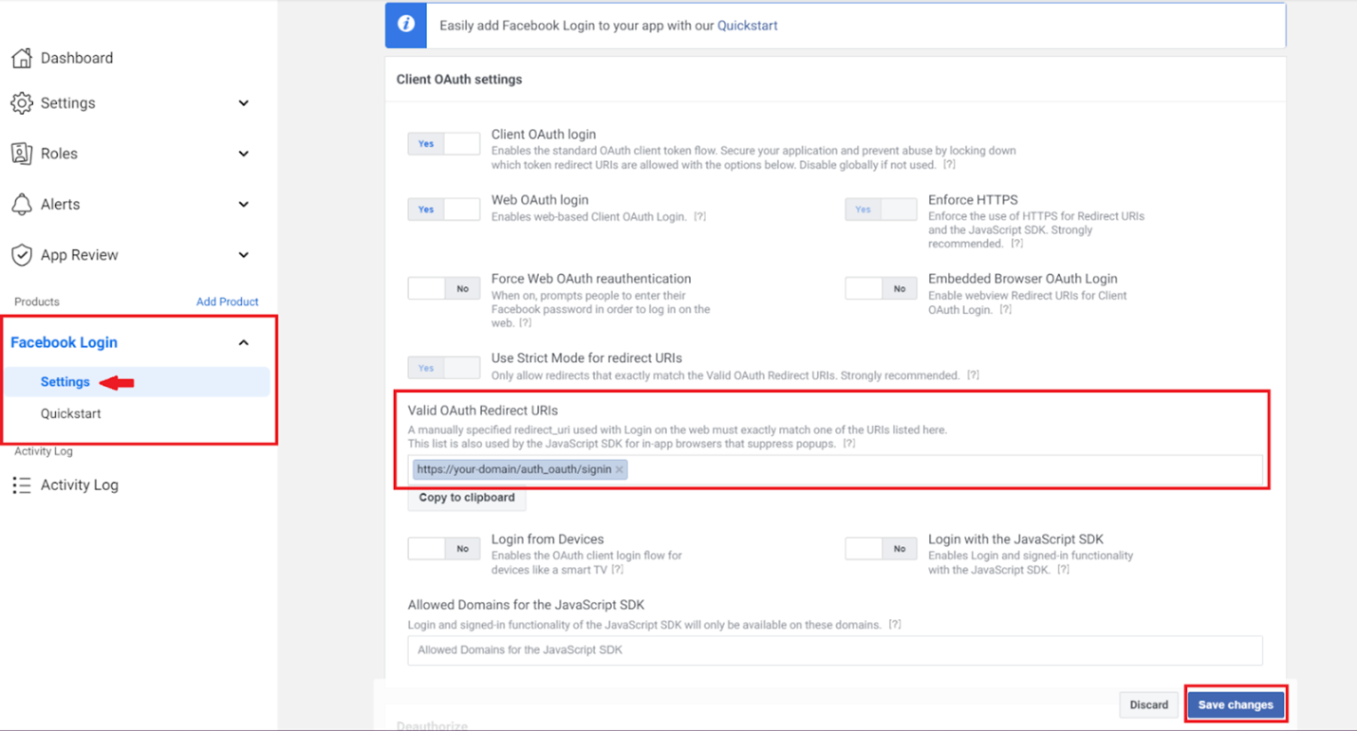Click the Valid OAuth Redirect URIs input
This screenshot has width=1357, height=731.
click(x=835, y=469)
